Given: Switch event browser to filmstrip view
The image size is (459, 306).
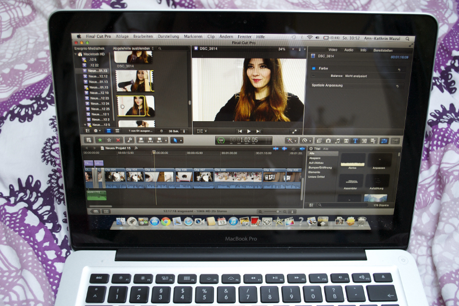Looking at the screenshot, I should coord(108,131).
